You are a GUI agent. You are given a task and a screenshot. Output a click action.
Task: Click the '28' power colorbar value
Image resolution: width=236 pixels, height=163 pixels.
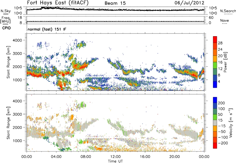pos(220,43)
